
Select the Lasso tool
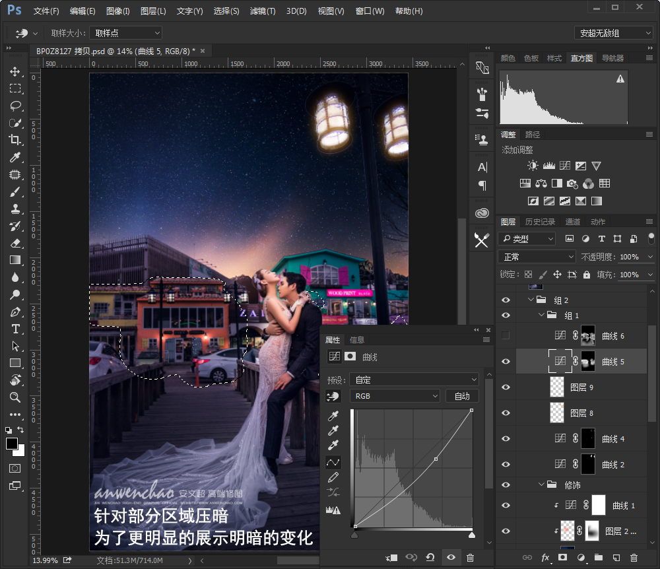(15, 106)
